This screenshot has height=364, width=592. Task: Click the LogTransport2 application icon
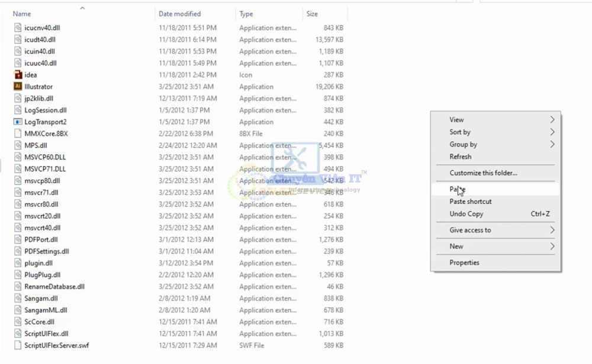point(18,122)
